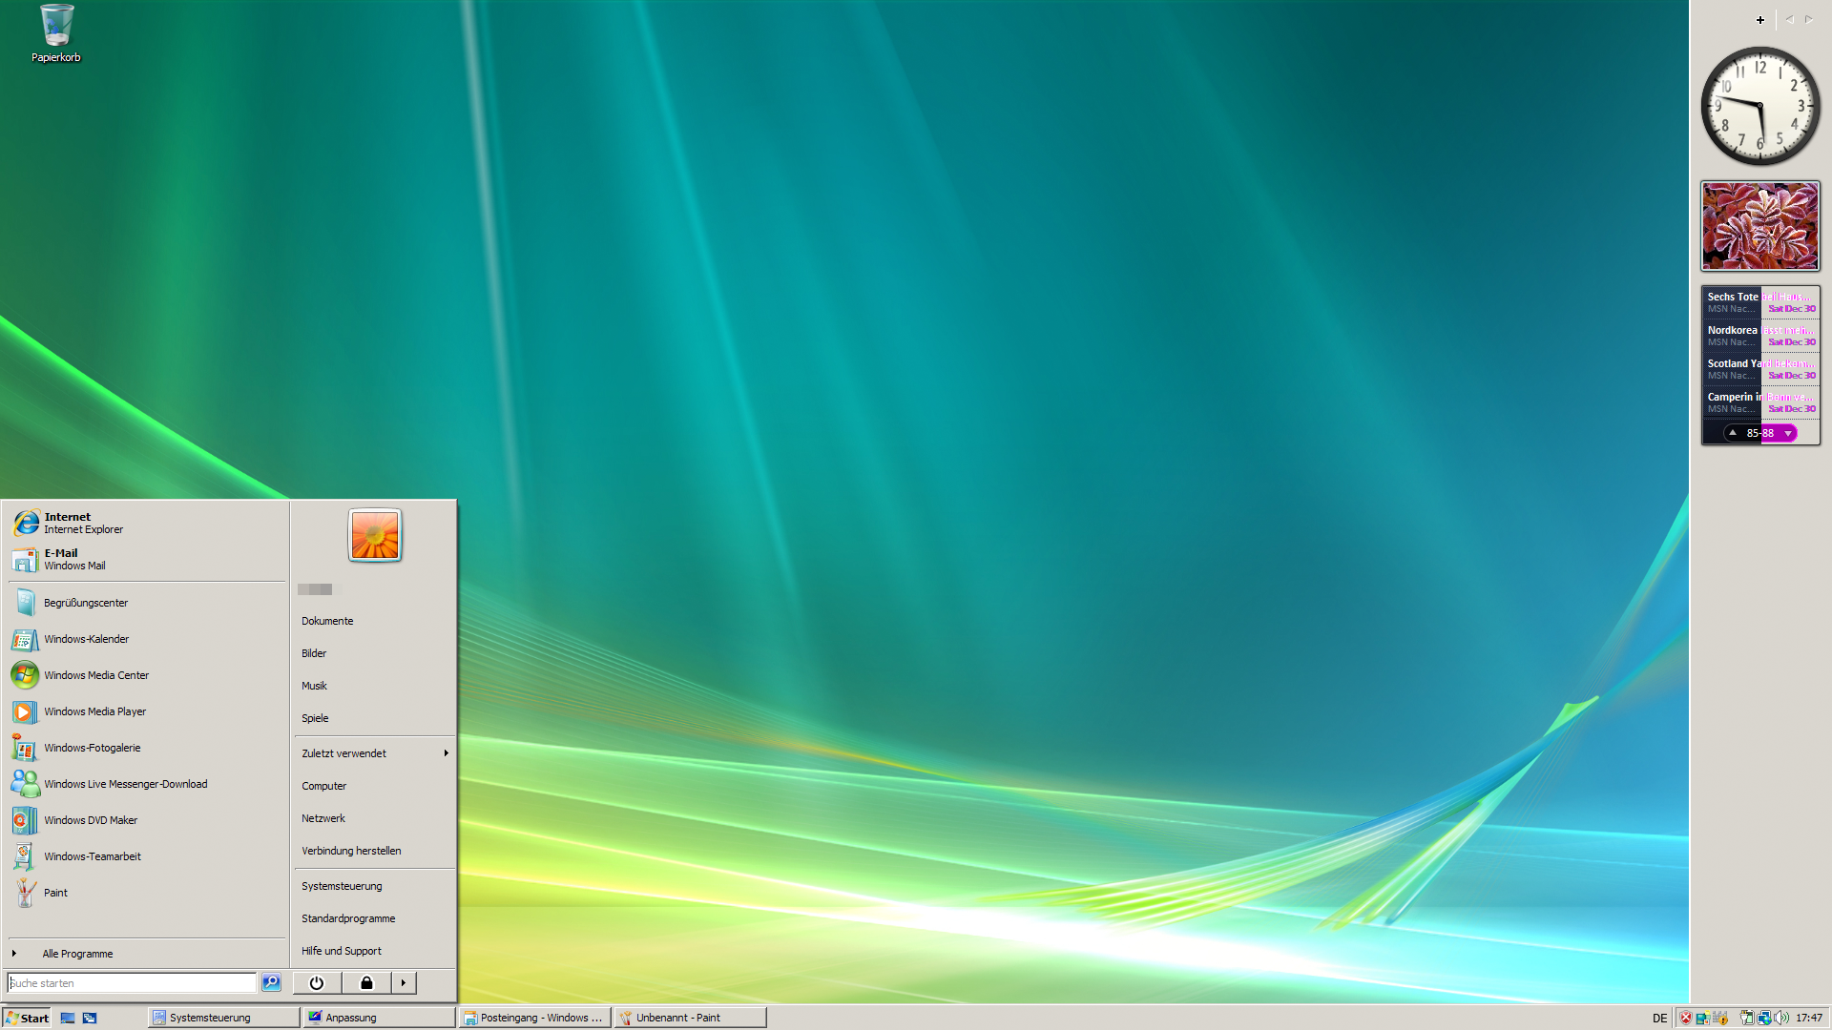Add a gadget with the sidebar plus button
This screenshot has width=1832, height=1030.
(x=1760, y=19)
